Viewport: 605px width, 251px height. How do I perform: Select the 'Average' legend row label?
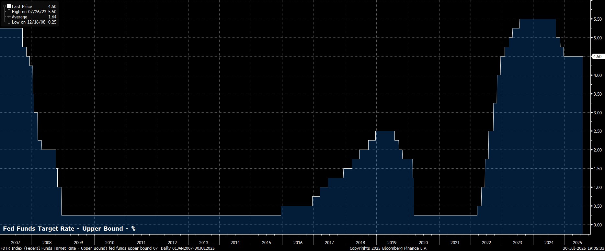(19, 17)
